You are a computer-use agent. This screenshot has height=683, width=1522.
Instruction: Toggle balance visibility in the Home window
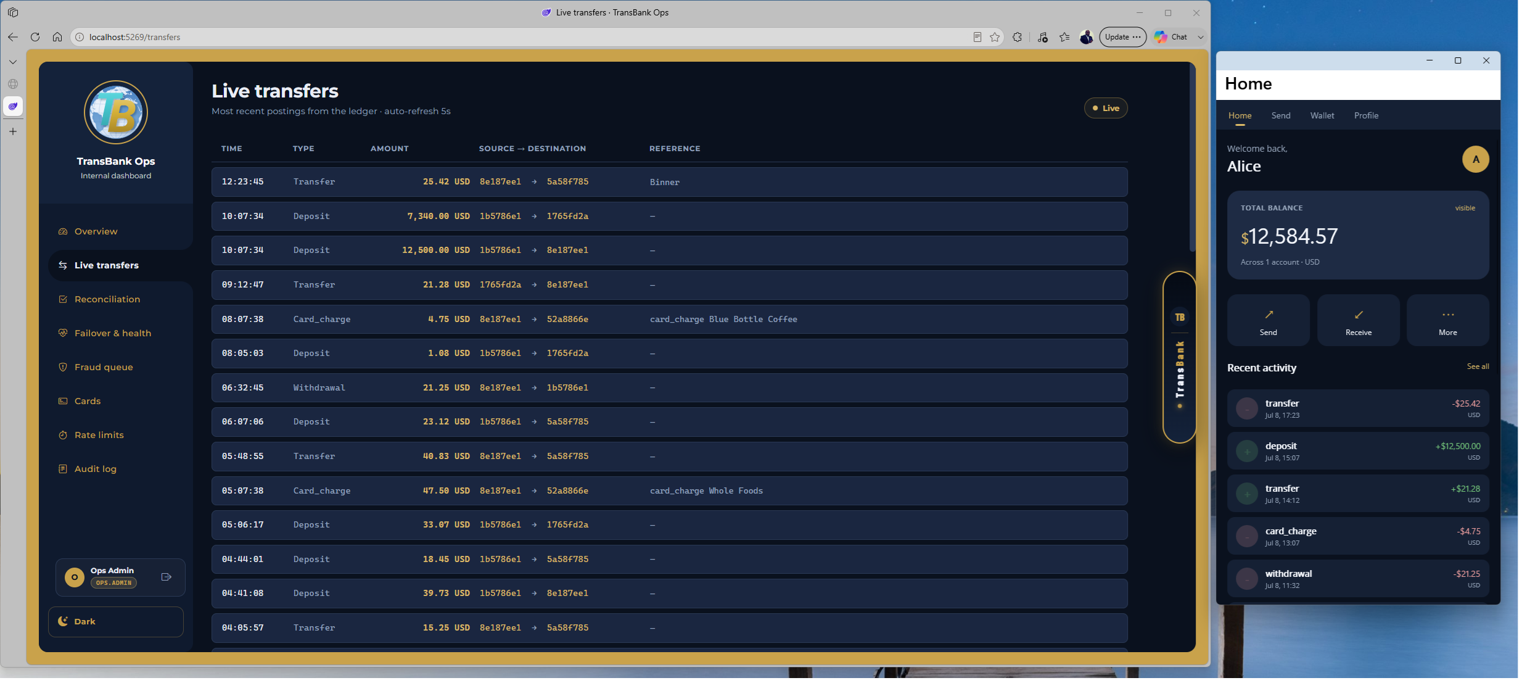[x=1465, y=208]
